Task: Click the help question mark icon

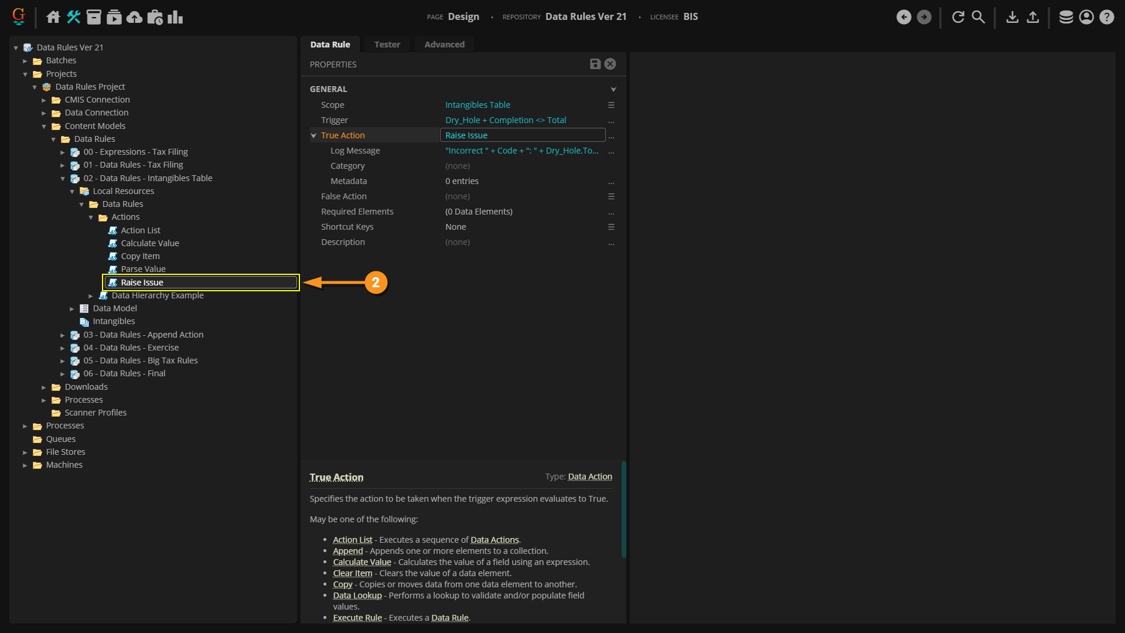Action: coord(1106,17)
